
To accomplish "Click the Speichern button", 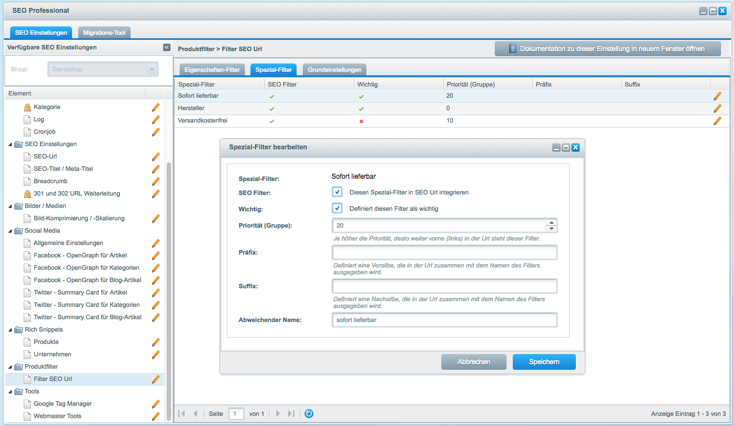I will coord(544,362).
